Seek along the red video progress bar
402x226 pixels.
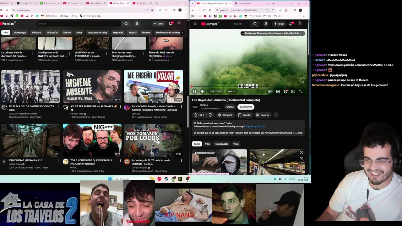248,87
